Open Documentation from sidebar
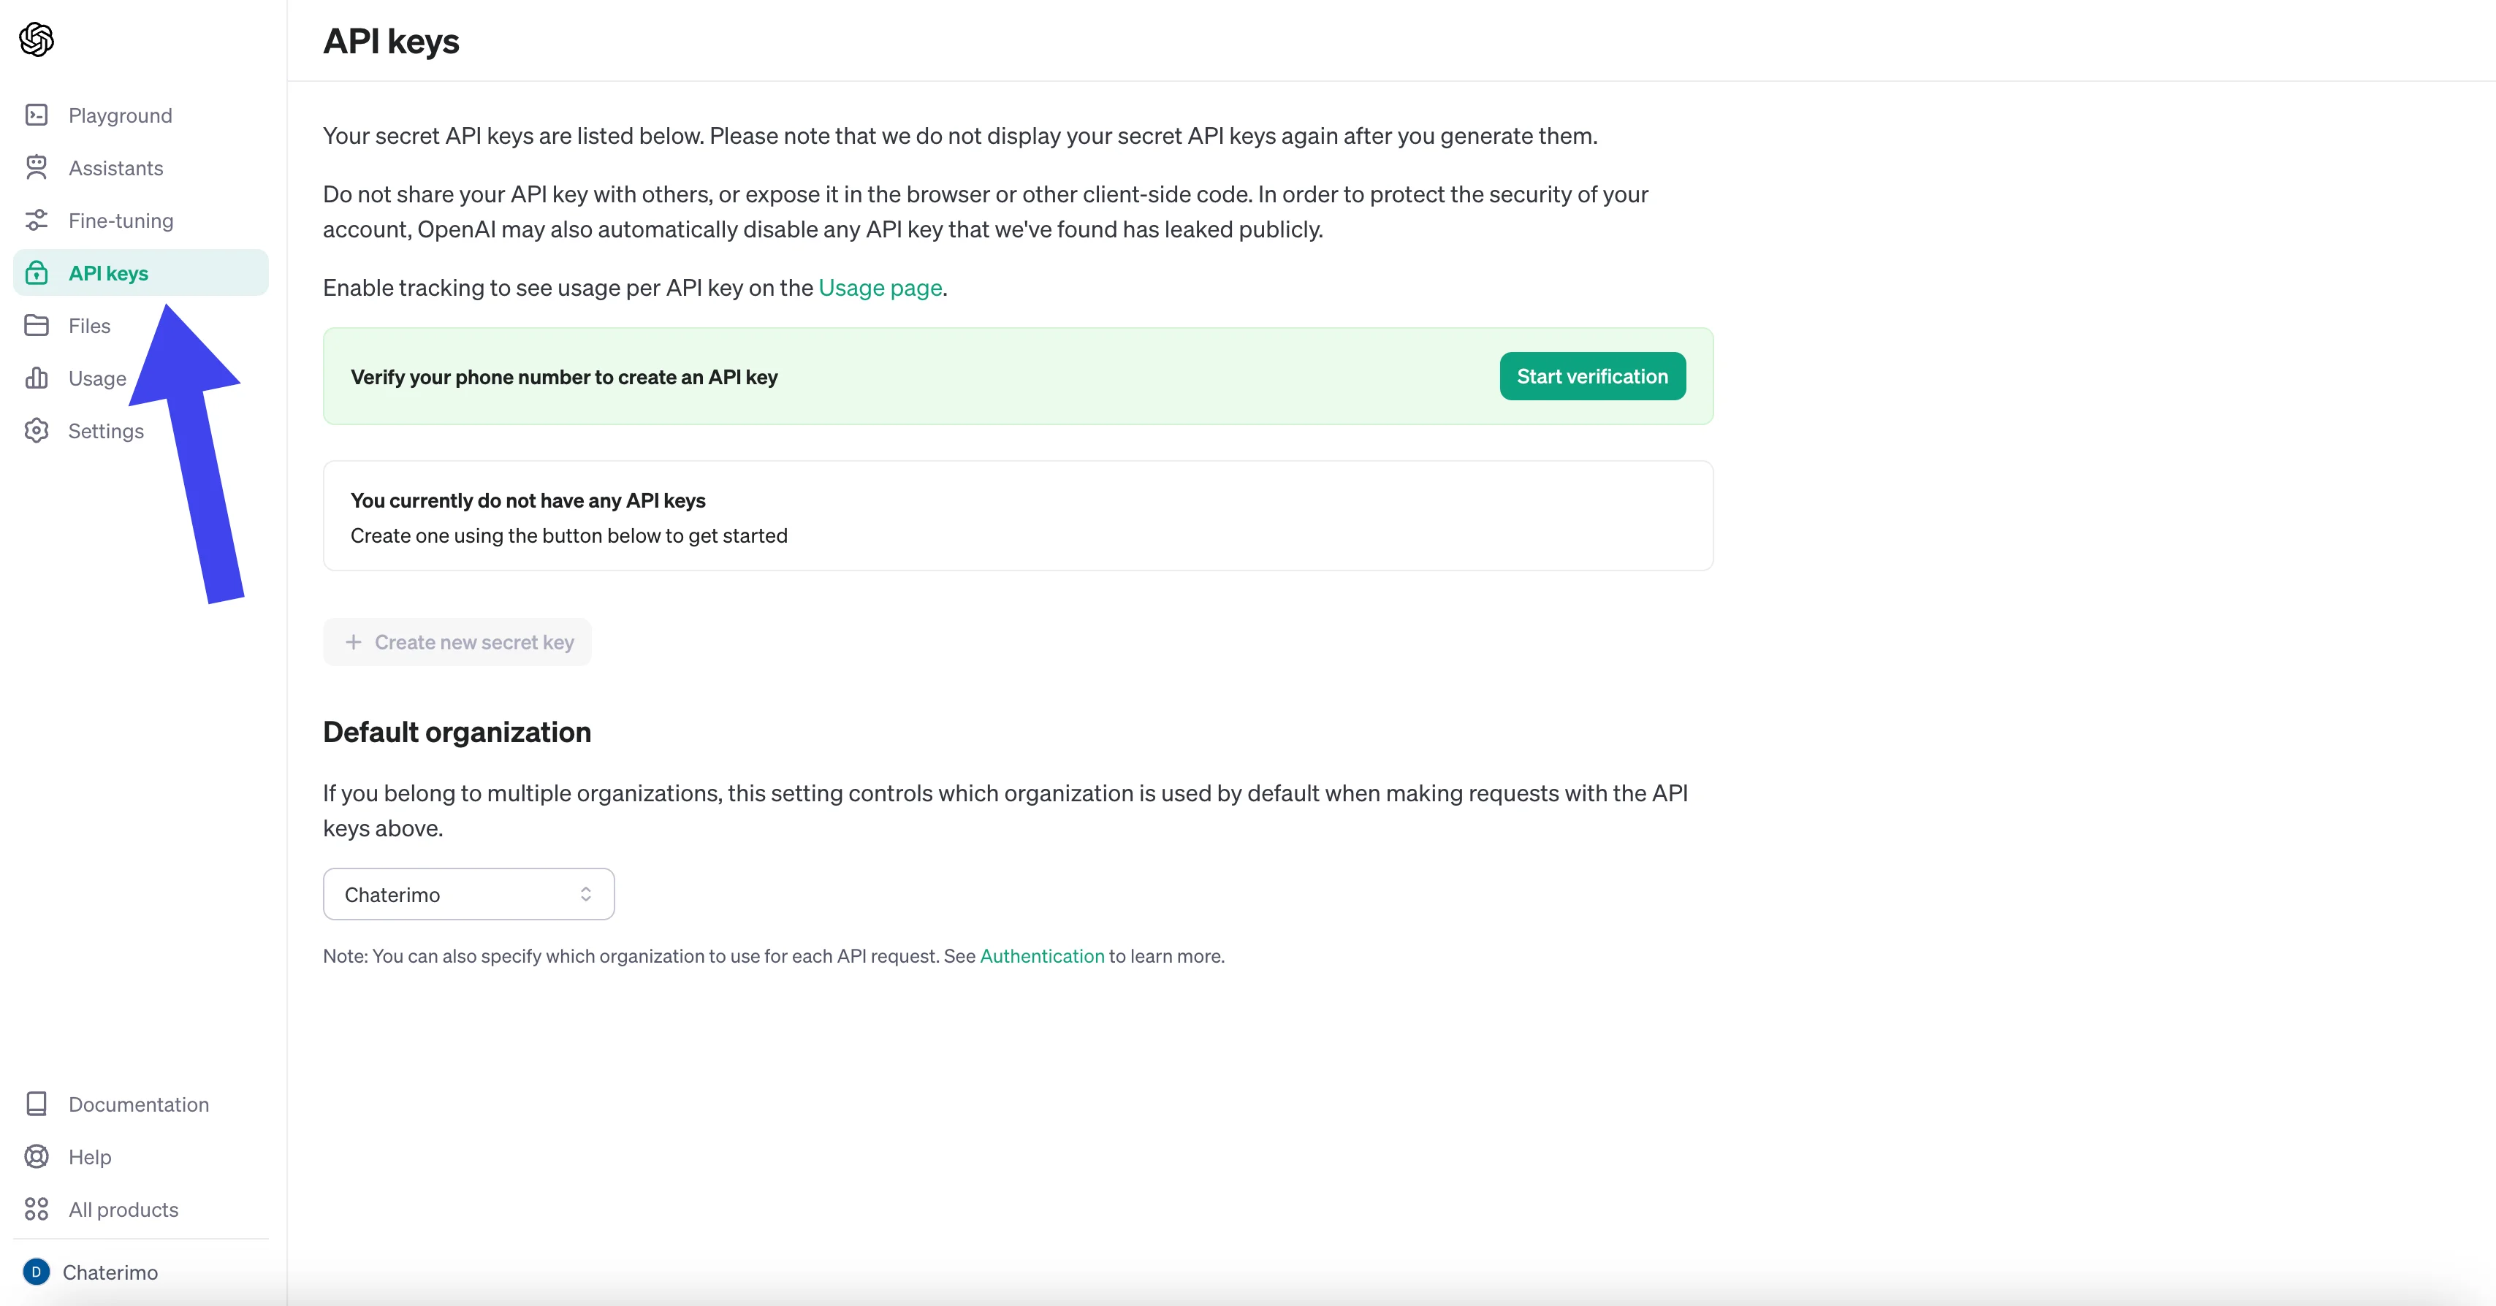Viewport: 2496px width, 1306px height. (137, 1103)
